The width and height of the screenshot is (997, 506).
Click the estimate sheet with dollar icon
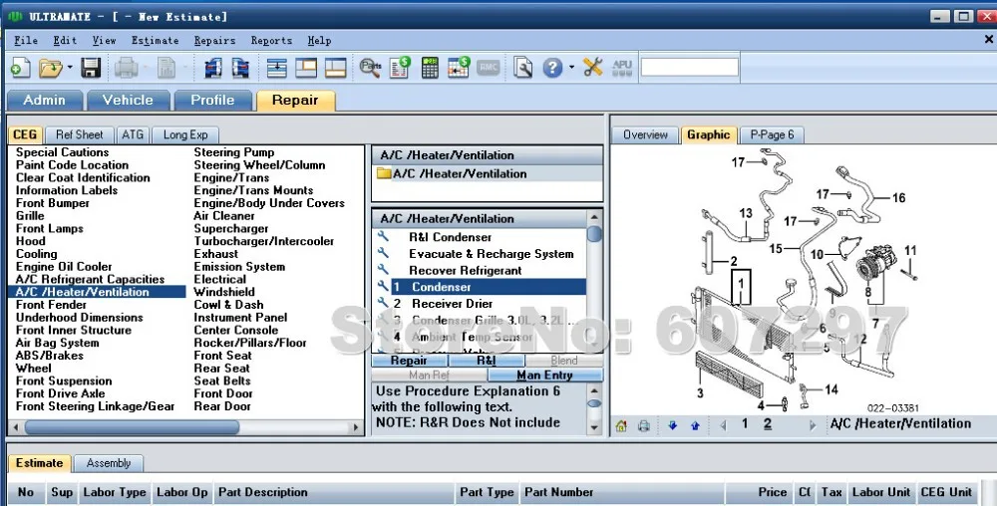(401, 68)
